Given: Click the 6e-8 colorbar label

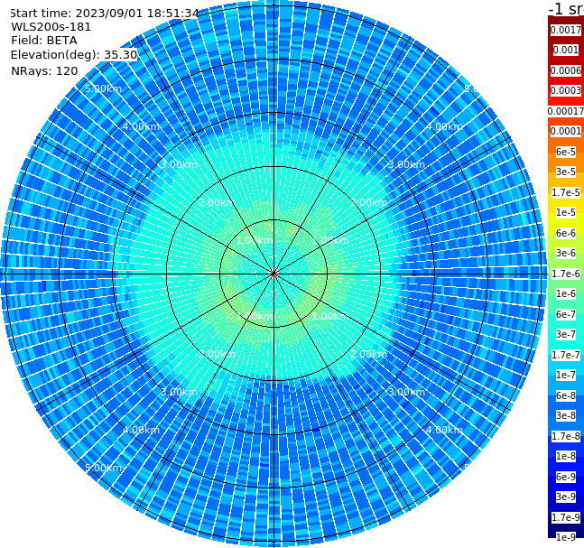Looking at the screenshot, I should pyautogui.click(x=566, y=395).
